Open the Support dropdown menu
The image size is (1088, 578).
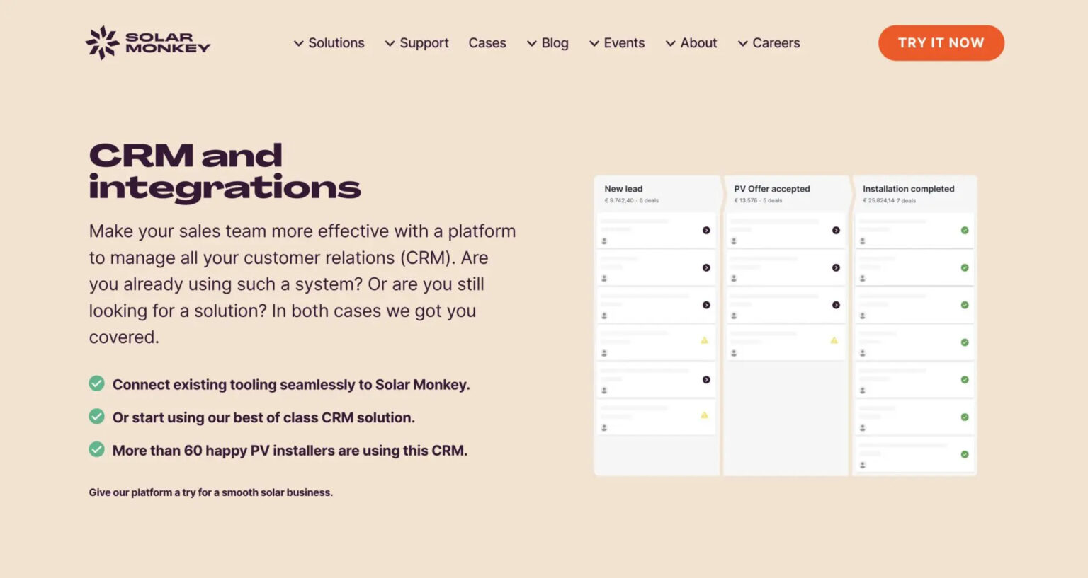coord(424,43)
